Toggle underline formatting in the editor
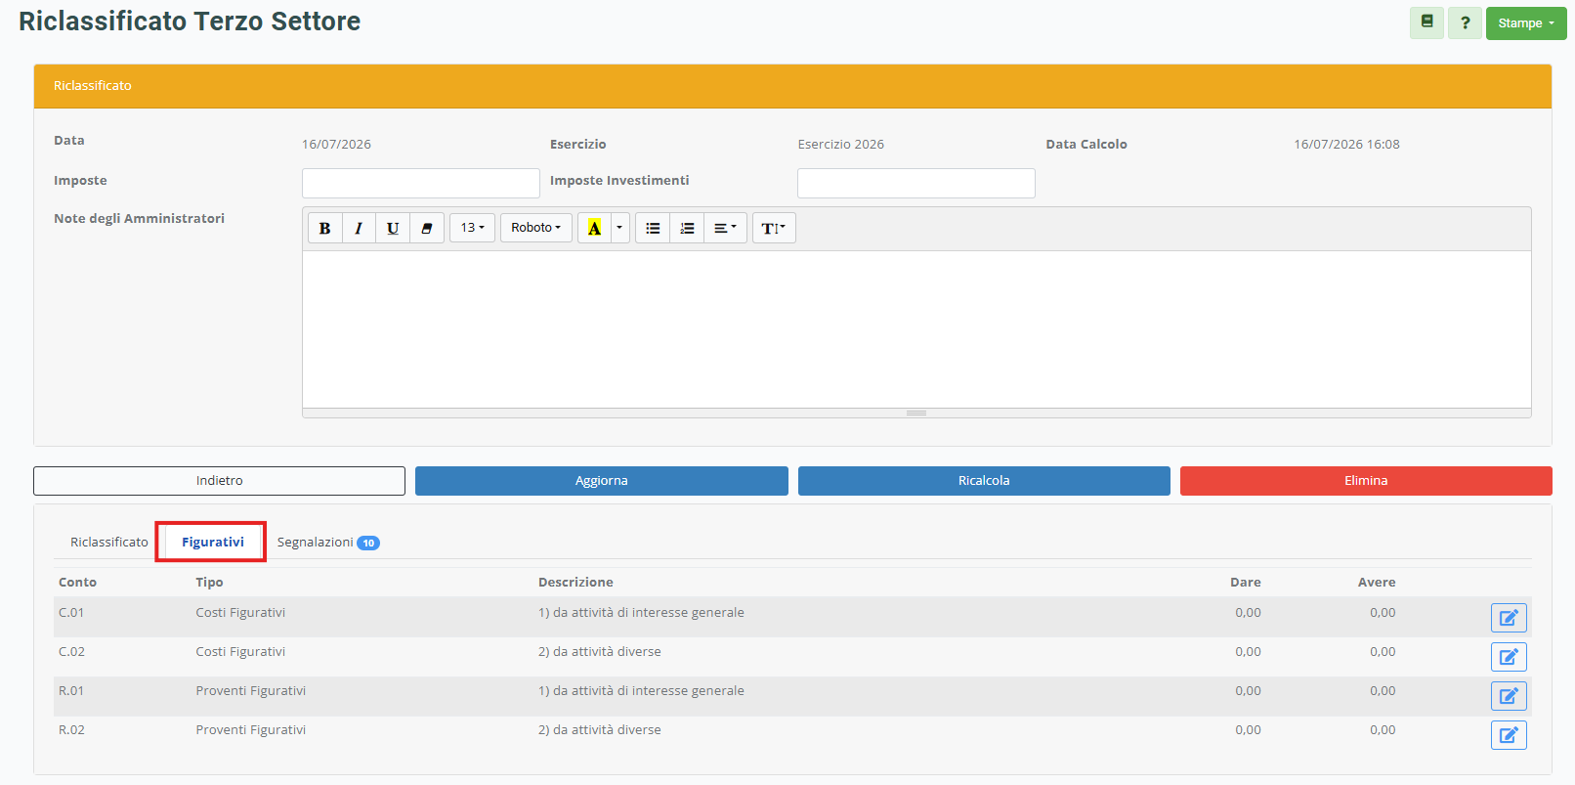Image resolution: width=1575 pixels, height=785 pixels. [393, 228]
